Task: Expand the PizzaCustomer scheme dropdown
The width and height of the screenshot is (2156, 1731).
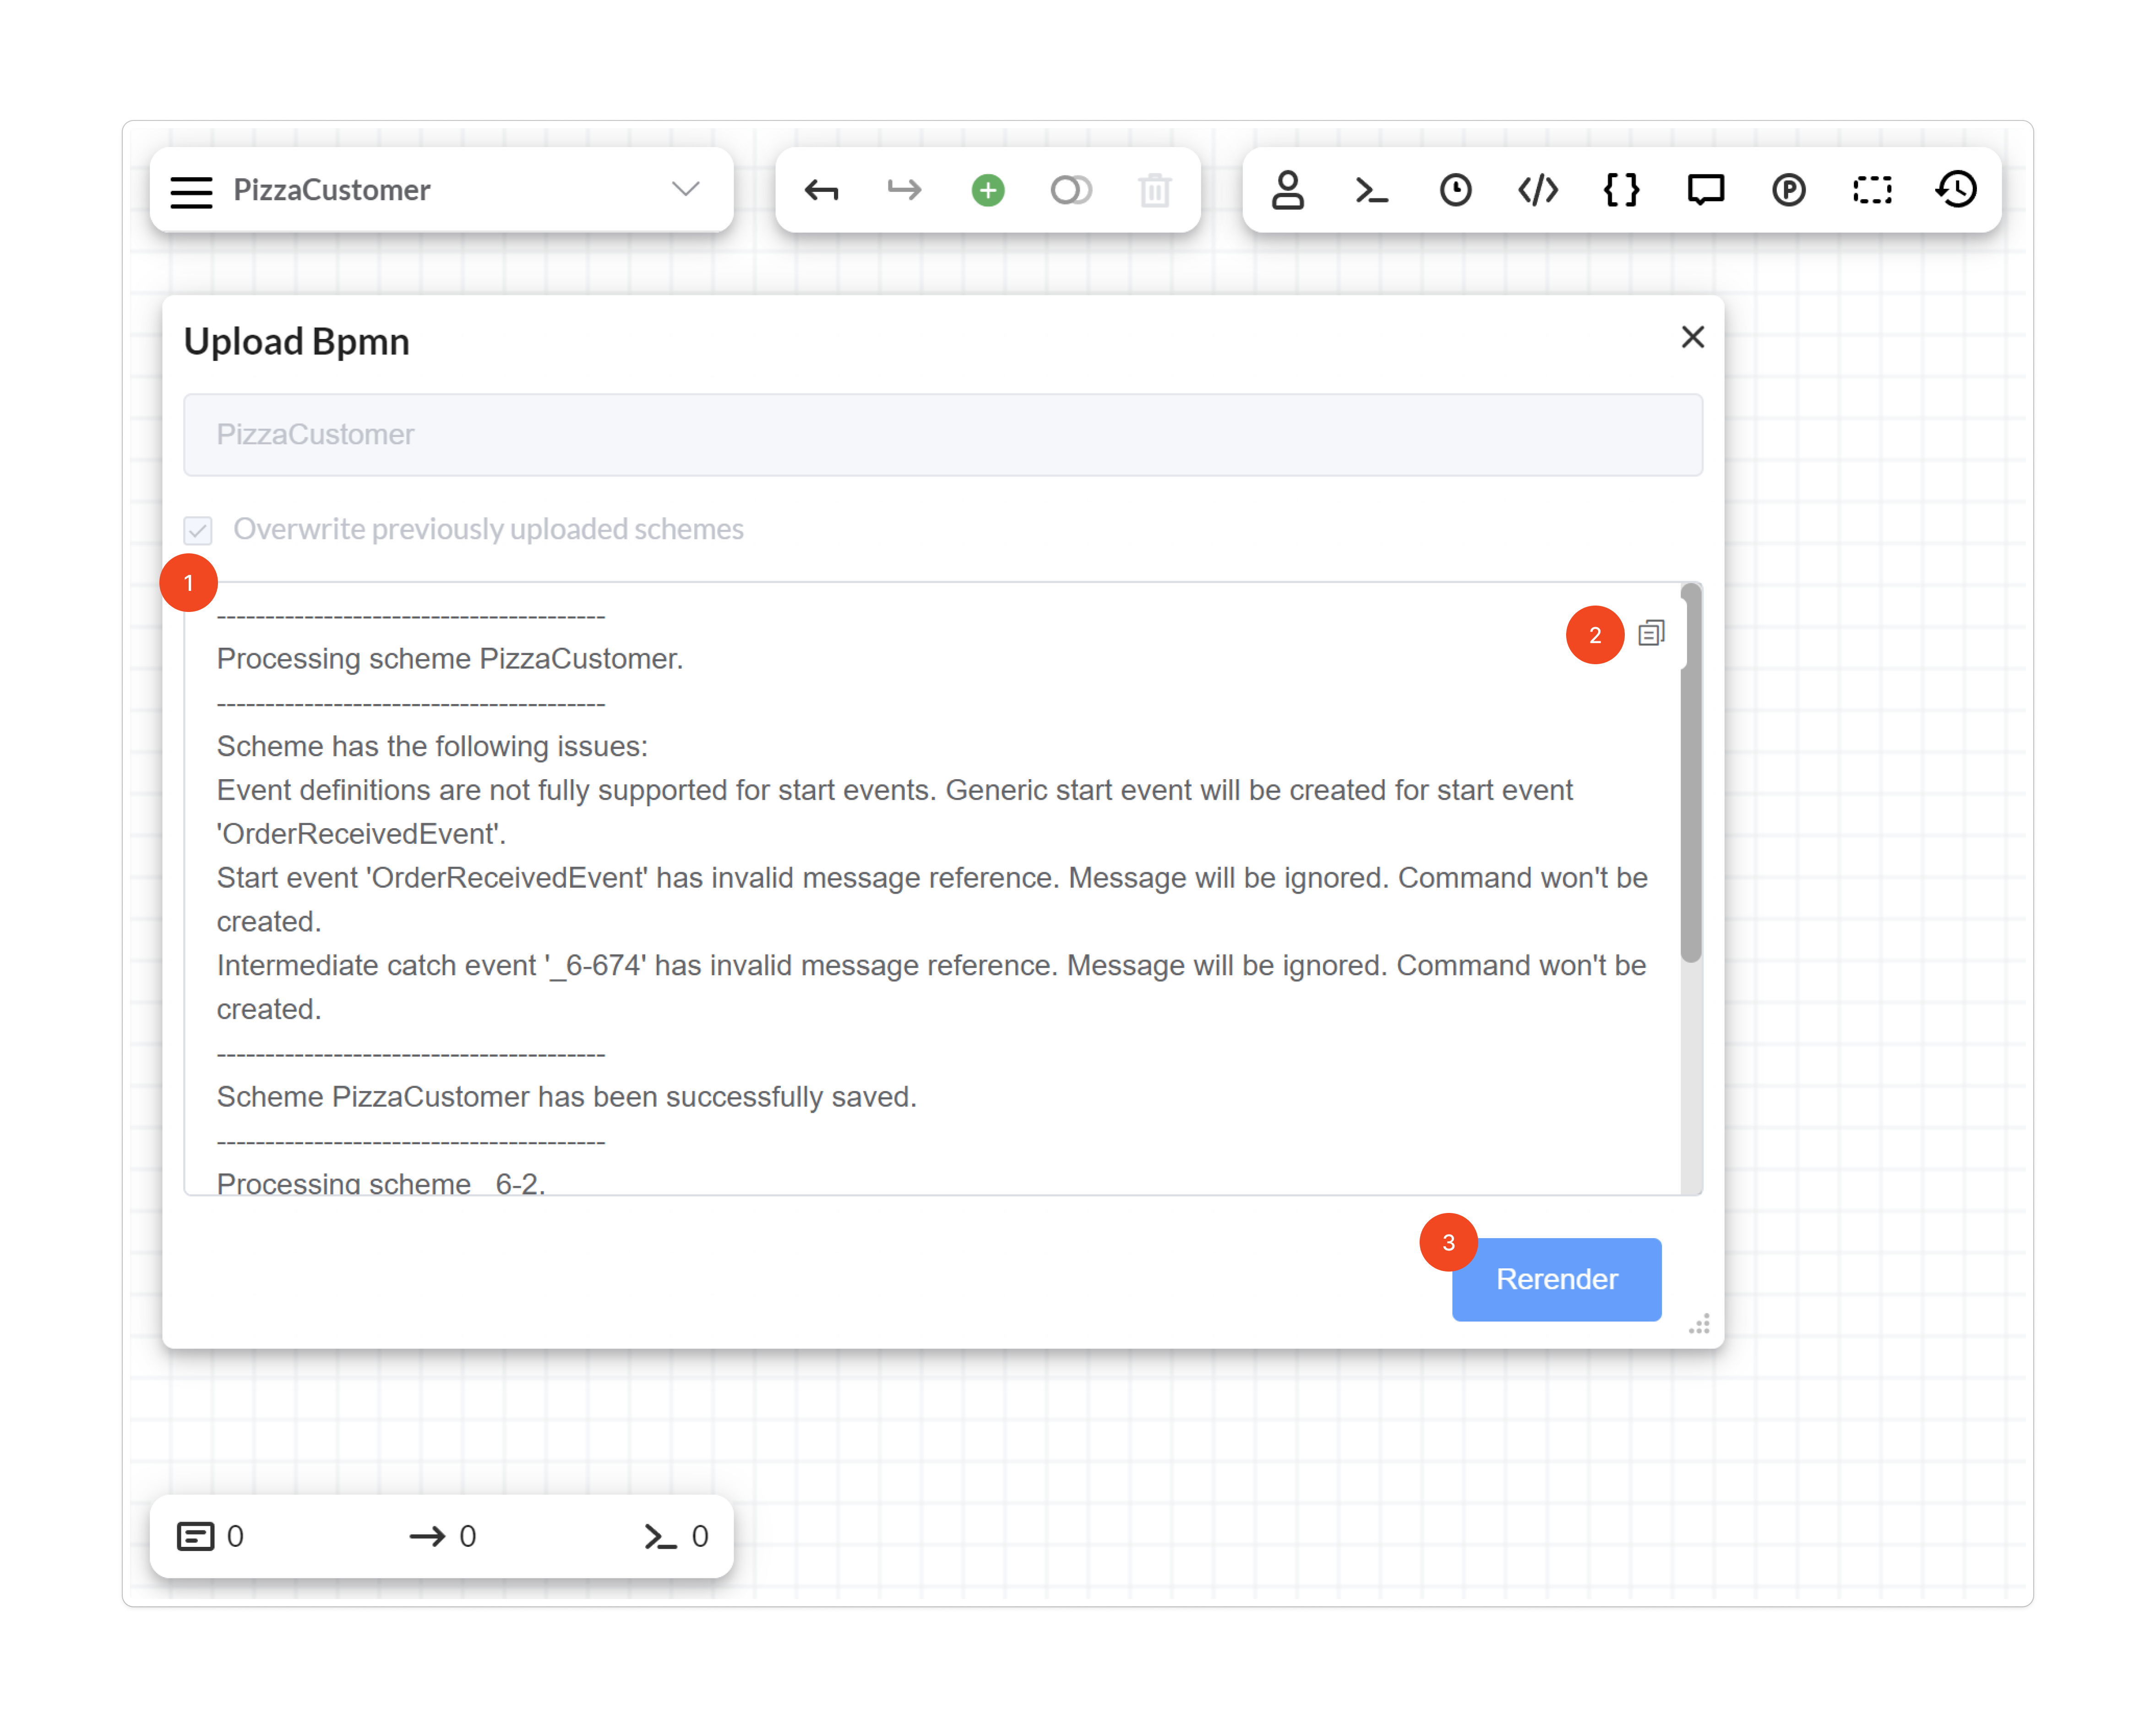Action: click(685, 189)
